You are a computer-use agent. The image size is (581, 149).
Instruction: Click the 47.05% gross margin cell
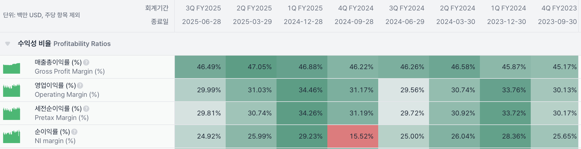tap(251, 67)
